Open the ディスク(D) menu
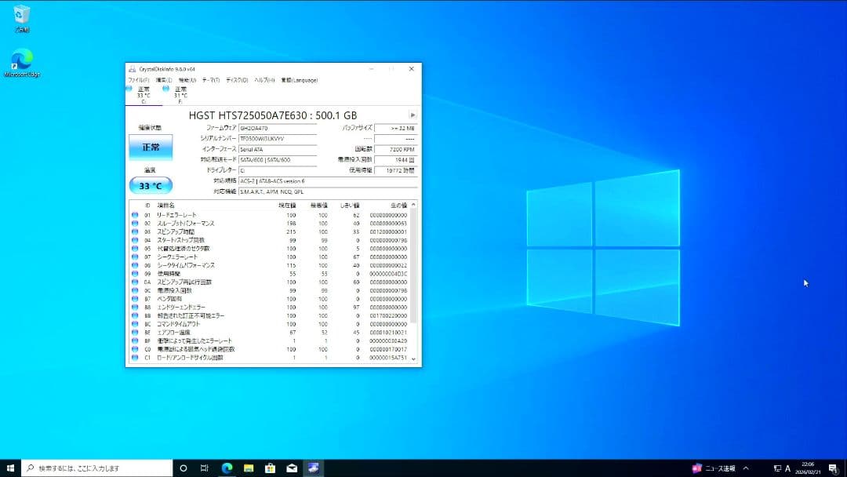Image resolution: width=847 pixels, height=477 pixels. coord(237,80)
